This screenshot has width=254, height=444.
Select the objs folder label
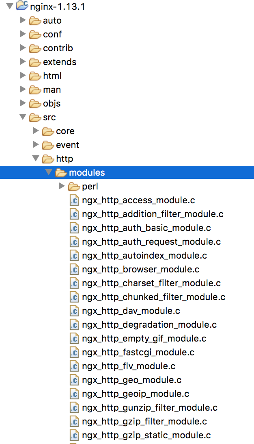[x=52, y=104]
